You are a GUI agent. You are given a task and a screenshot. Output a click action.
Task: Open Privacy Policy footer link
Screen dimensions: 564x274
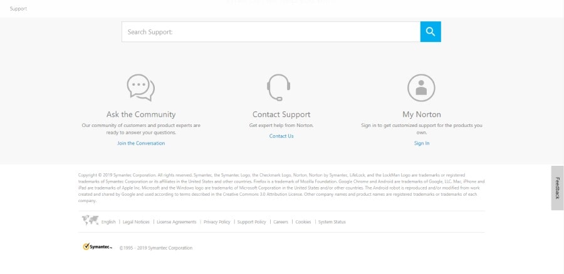click(217, 222)
